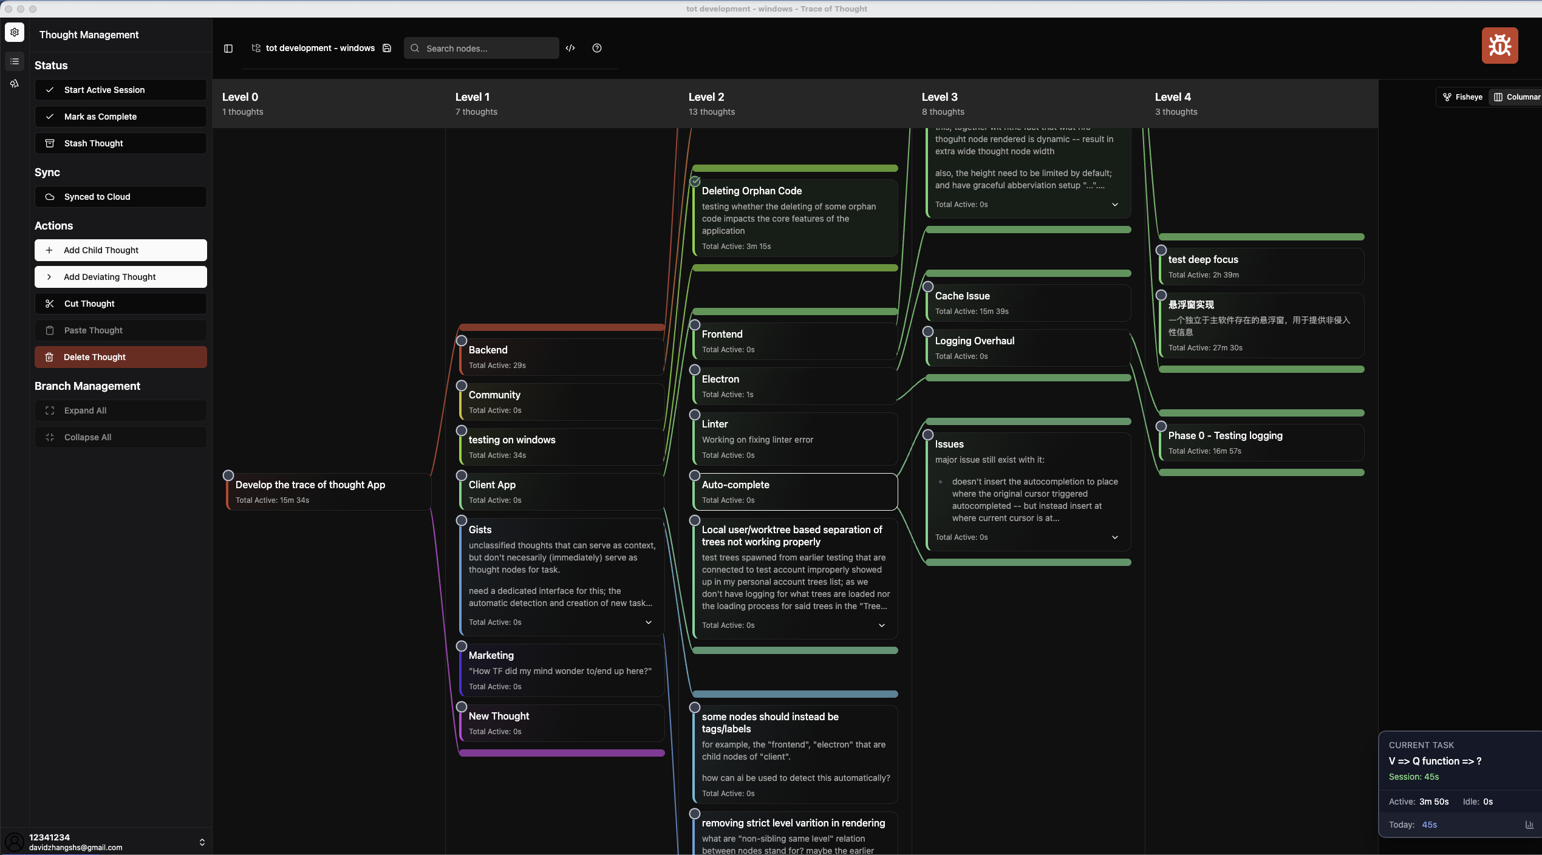
Task: Switch to Columnar view
Action: tap(1516, 97)
